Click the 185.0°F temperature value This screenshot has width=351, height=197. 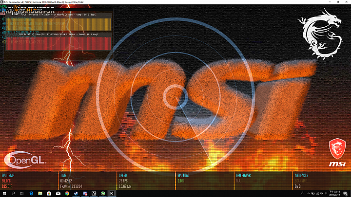[7, 186]
